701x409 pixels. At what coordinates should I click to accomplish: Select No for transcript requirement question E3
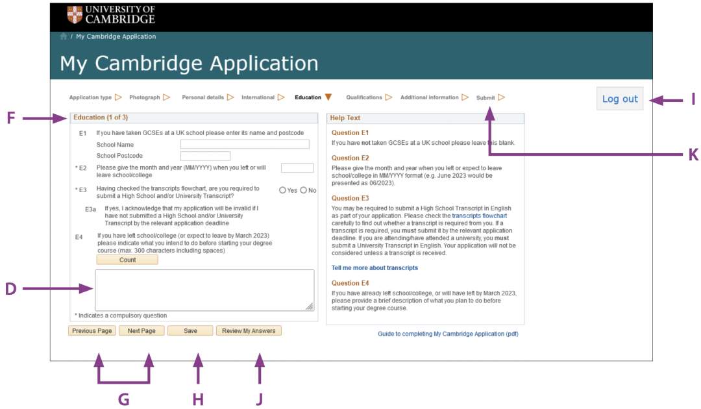coord(303,190)
